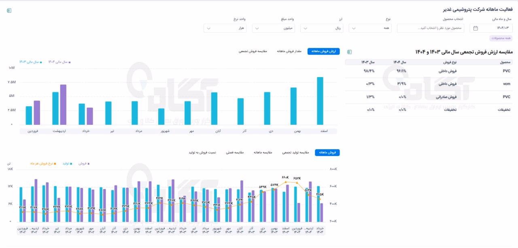Toggle the سال مالی ۱۴۰۳ legend entry

tap(30, 62)
